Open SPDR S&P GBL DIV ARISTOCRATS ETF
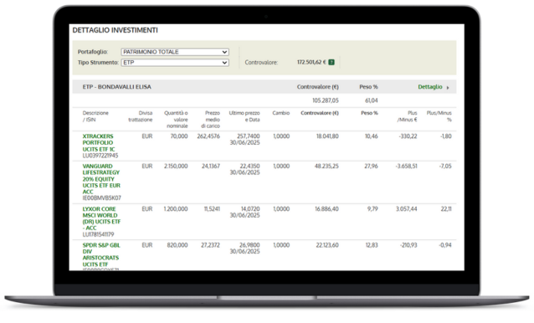The height and width of the screenshot is (323, 534). (x=101, y=254)
